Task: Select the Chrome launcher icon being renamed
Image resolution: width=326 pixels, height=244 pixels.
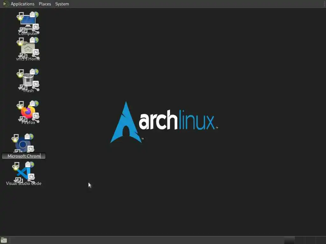Action: [23, 144]
